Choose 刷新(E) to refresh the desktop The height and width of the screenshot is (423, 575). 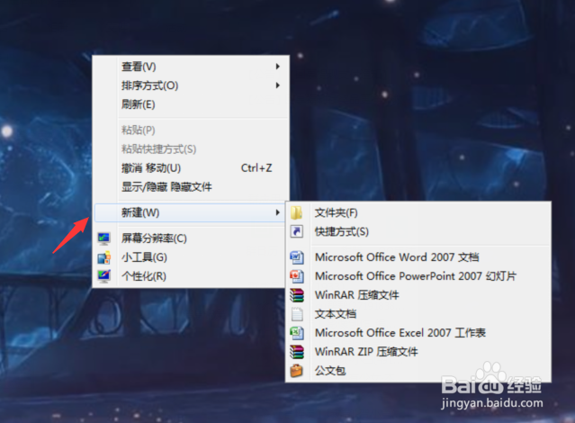click(191, 104)
